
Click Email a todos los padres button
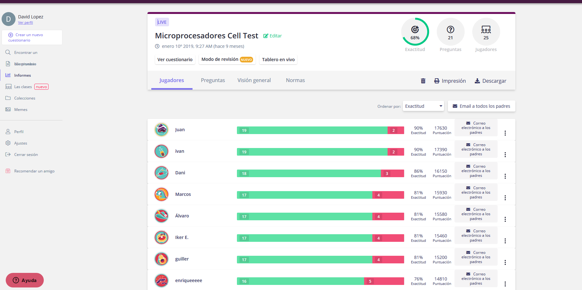pyautogui.click(x=481, y=106)
